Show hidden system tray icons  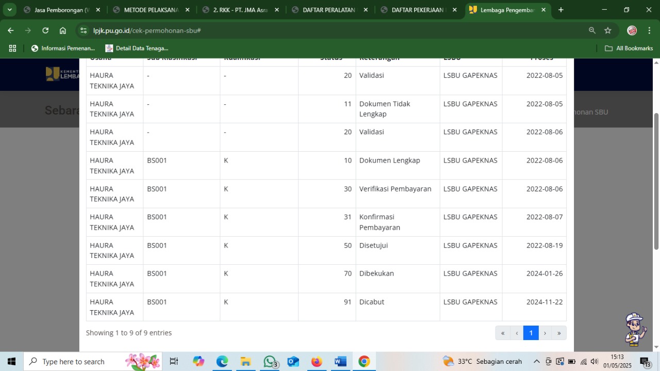[x=537, y=362]
